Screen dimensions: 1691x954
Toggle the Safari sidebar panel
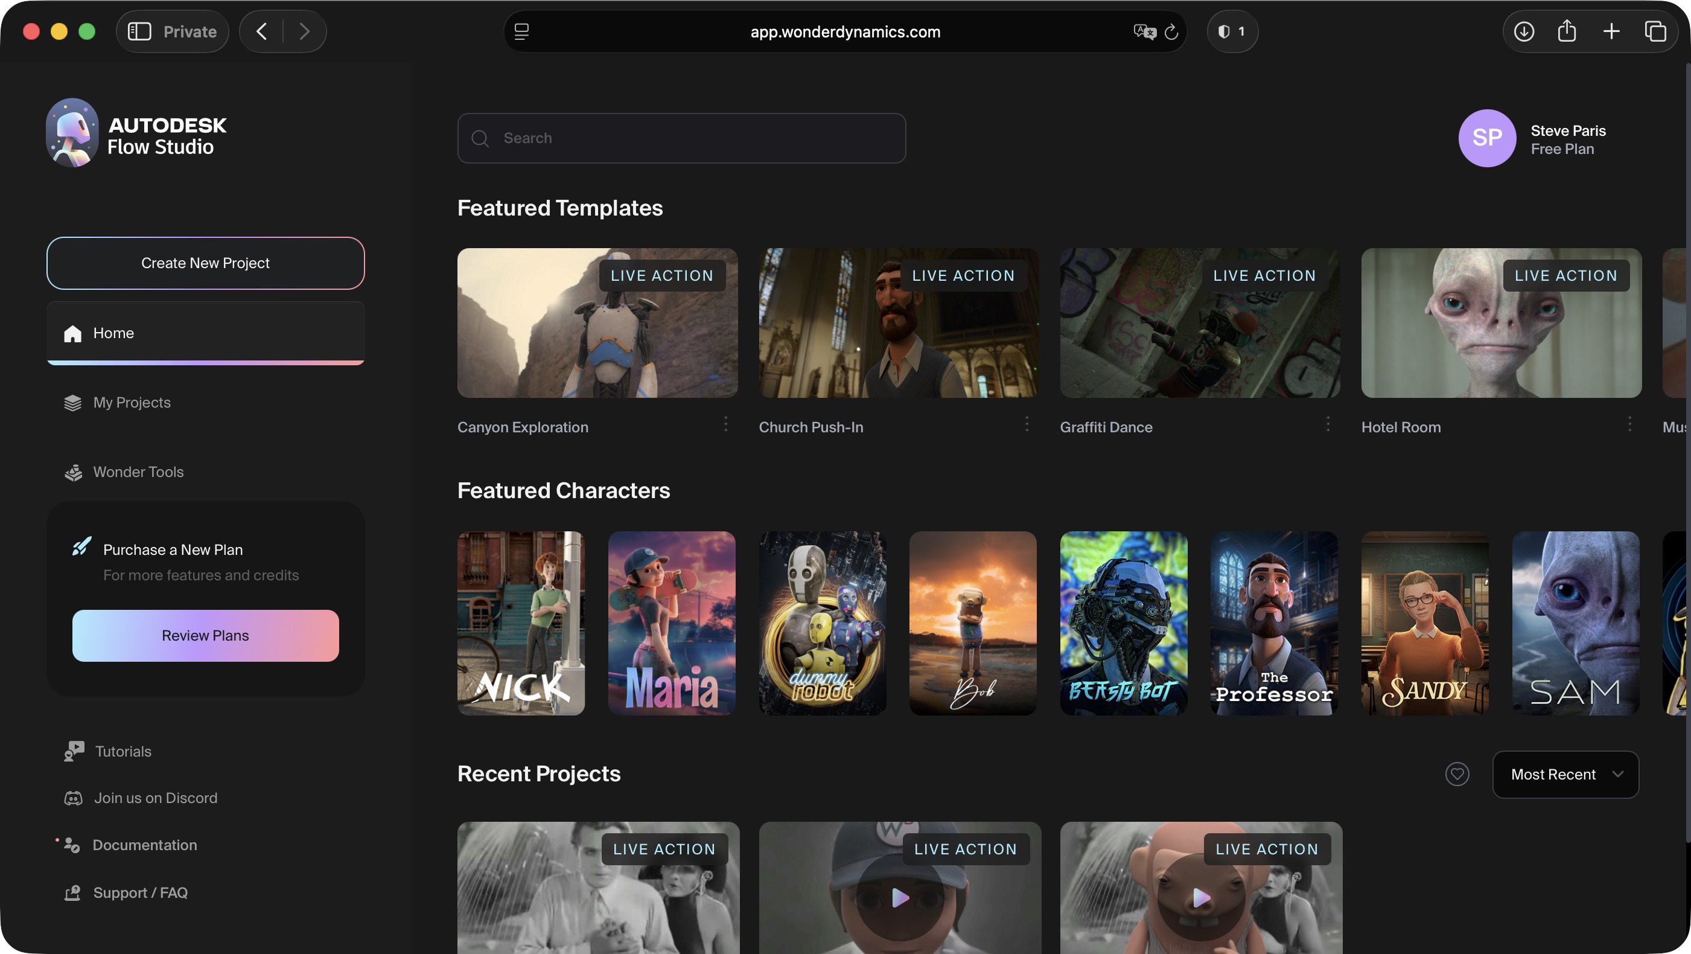tap(139, 31)
